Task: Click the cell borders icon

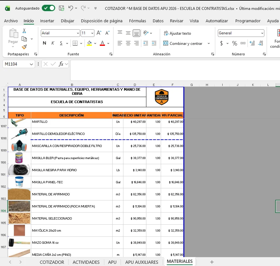Action: [x=75, y=43]
